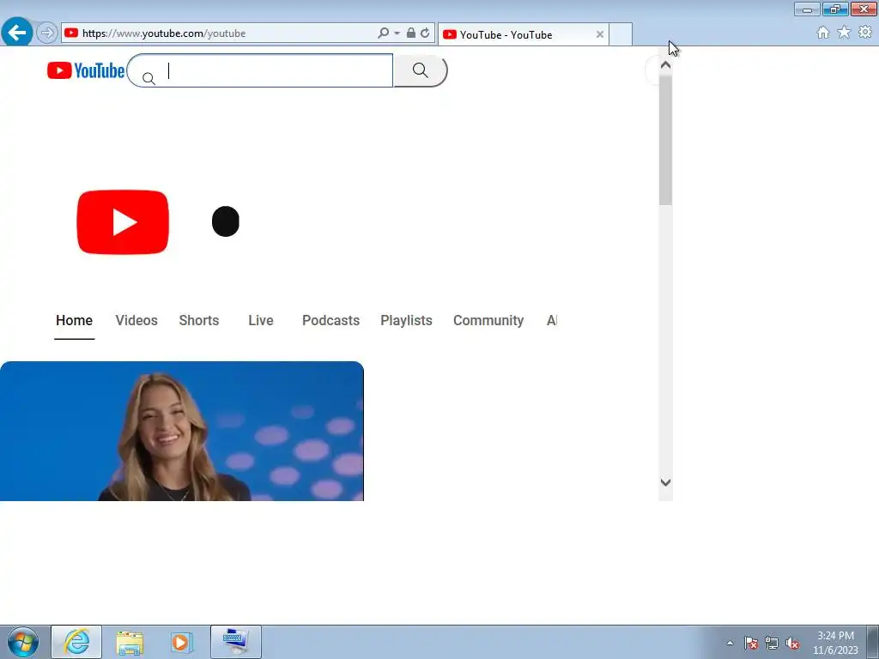Switch to the Live channel tab
Screen dimensions: 879x659
(261, 321)
